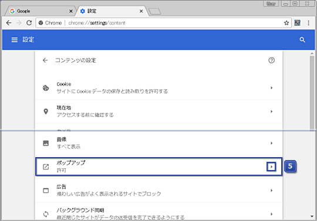Open help question mark icon
The width and height of the screenshot is (317, 221).
[x=271, y=60]
